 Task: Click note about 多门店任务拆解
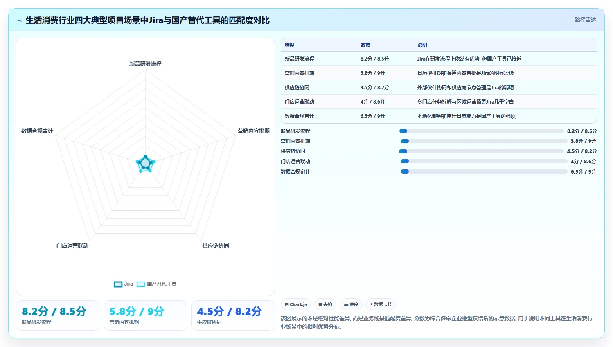[466, 102]
